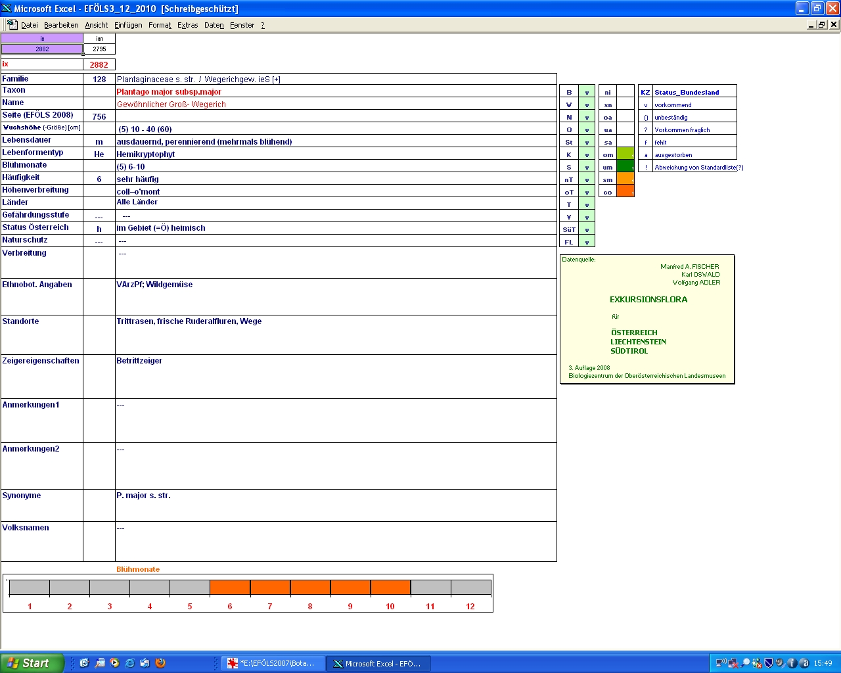
Task: Click the red ix value 2882
Action: coord(99,64)
